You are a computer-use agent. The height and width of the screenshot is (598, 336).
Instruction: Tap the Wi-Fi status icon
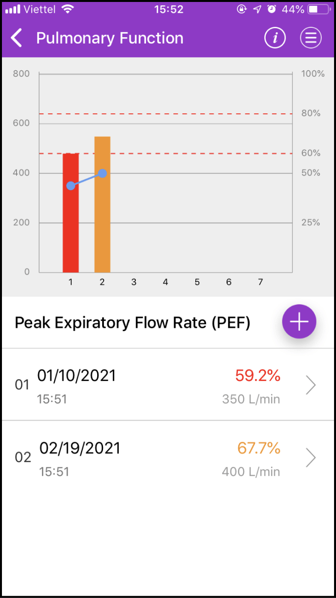pos(68,9)
